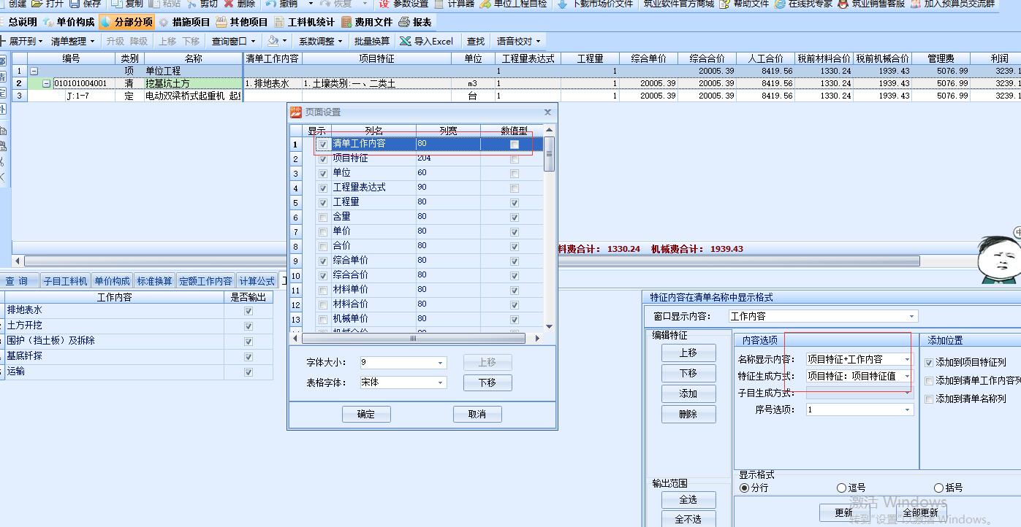Open the 名称显示内容 combo box

coord(907,359)
